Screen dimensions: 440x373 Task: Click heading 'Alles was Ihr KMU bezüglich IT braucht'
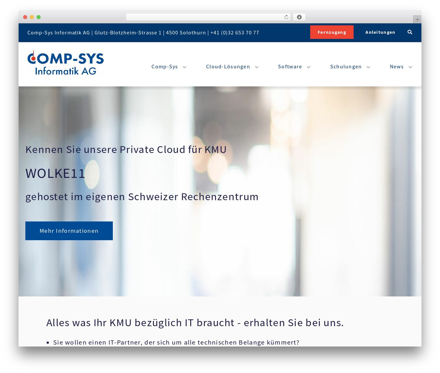[195, 323]
